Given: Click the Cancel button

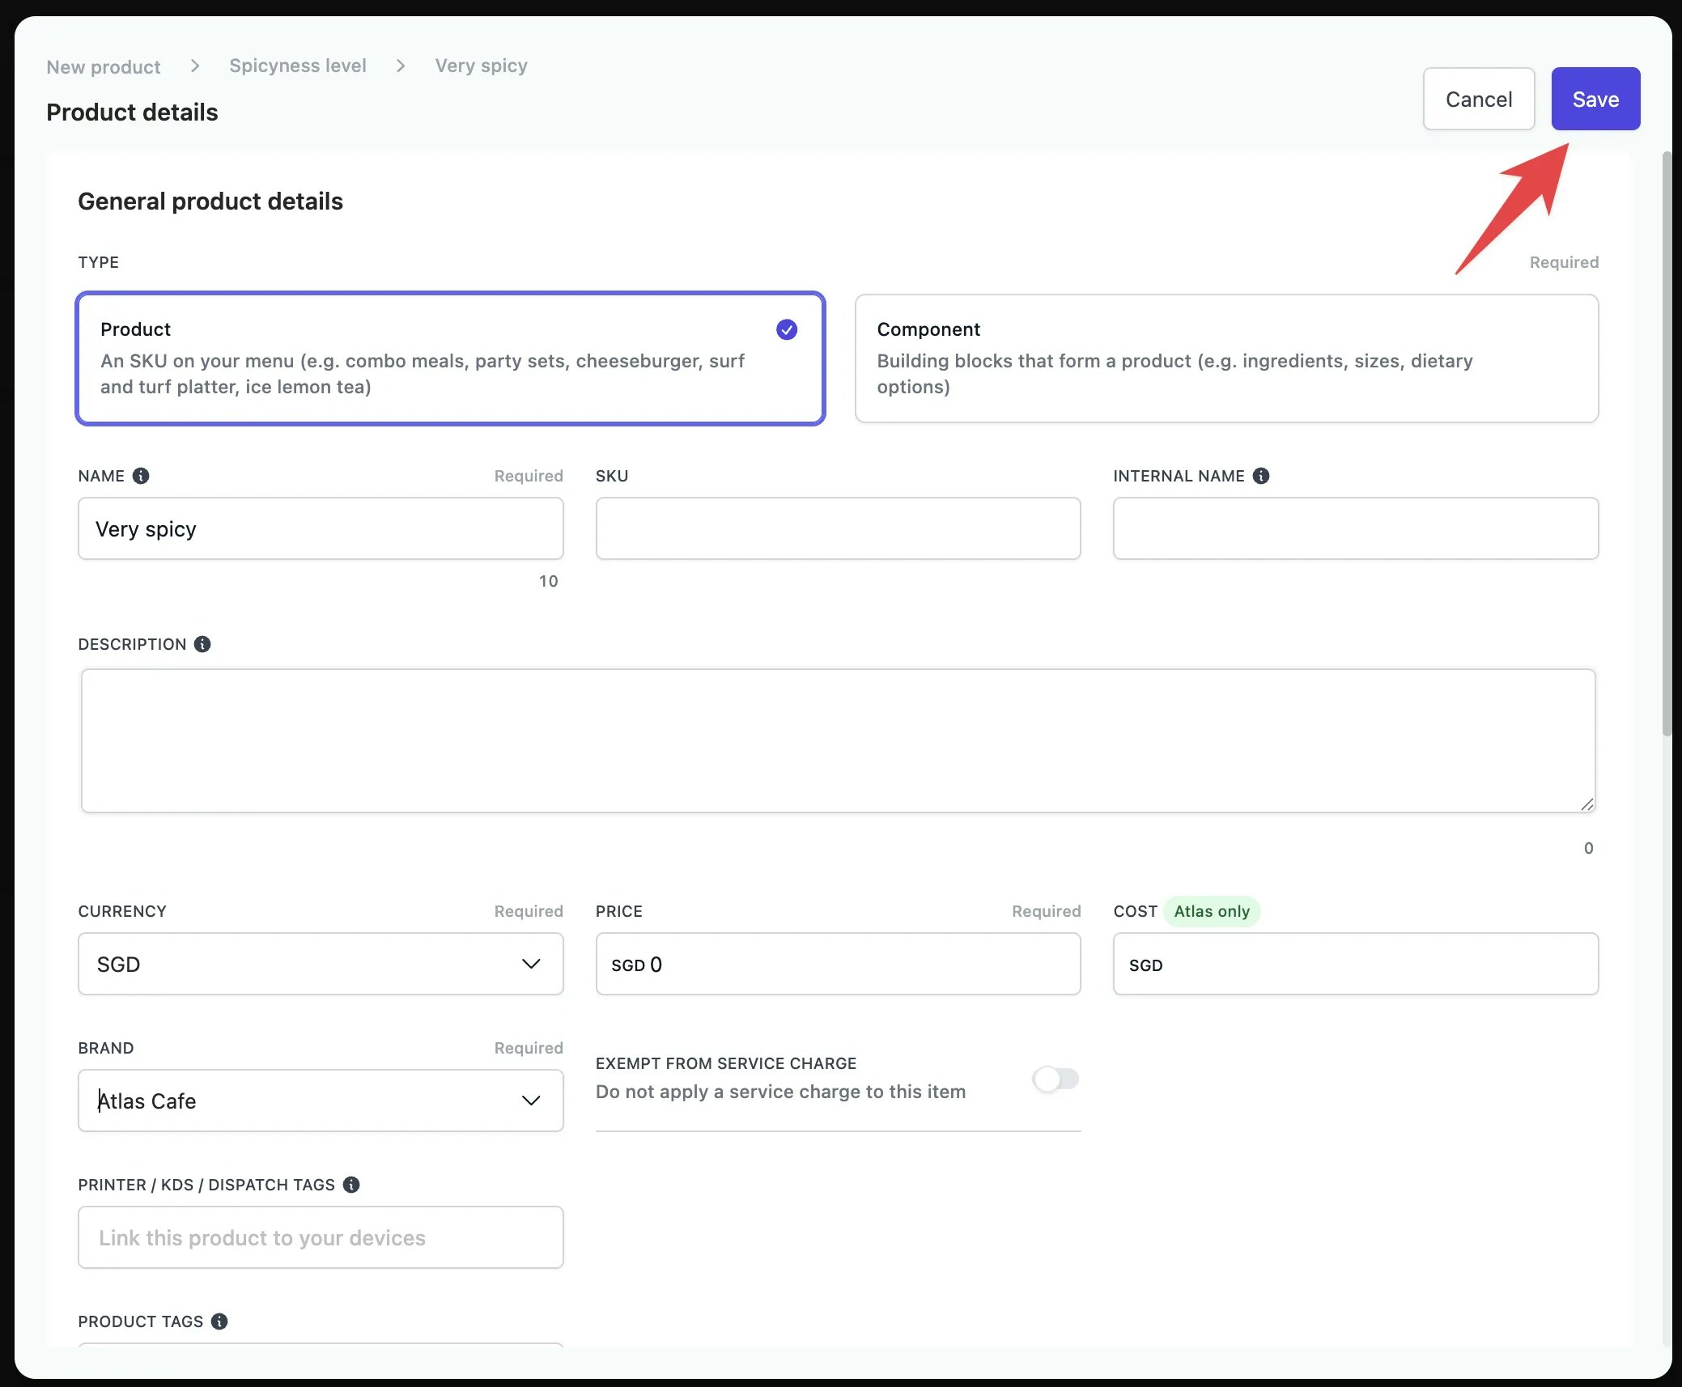Looking at the screenshot, I should [1478, 99].
